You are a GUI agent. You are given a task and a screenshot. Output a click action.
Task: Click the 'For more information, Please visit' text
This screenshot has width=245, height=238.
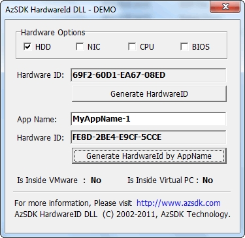[x=73, y=203]
